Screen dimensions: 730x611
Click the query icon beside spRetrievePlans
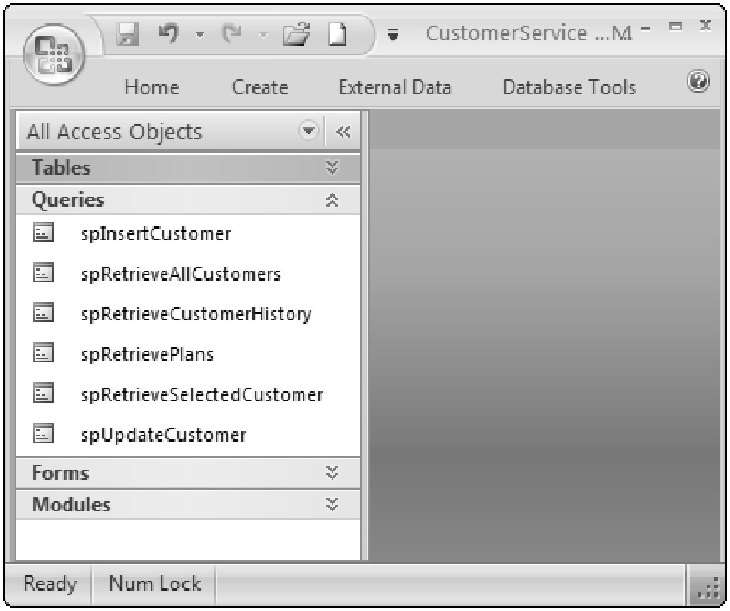pyautogui.click(x=43, y=354)
